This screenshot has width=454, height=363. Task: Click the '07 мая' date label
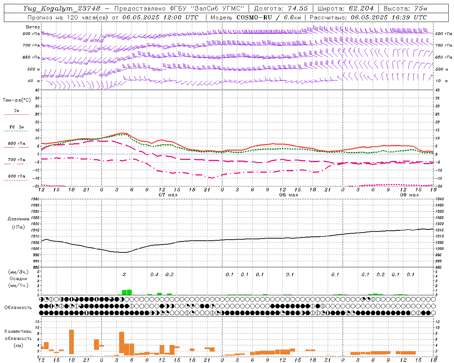pos(168,195)
